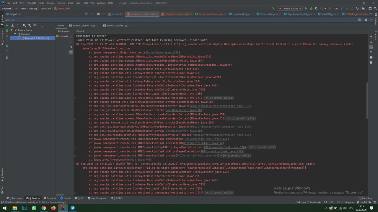Click Collapse All in Services toolbar
Image resolution: width=378 pixels, height=212 pixels.
(x=18, y=25)
